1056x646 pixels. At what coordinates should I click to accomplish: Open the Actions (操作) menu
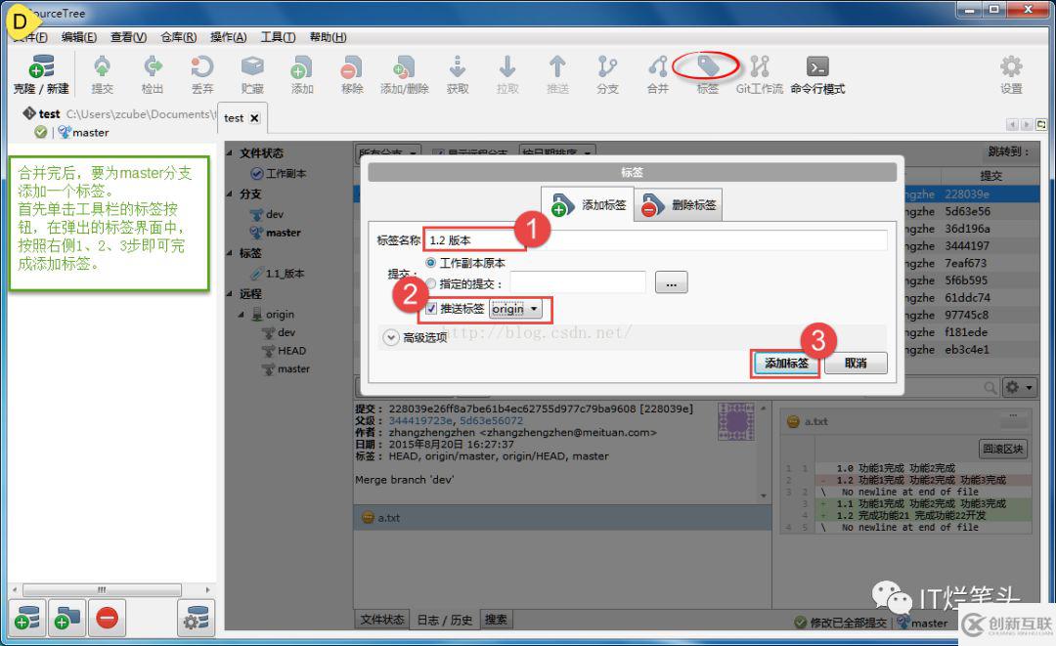coord(228,37)
